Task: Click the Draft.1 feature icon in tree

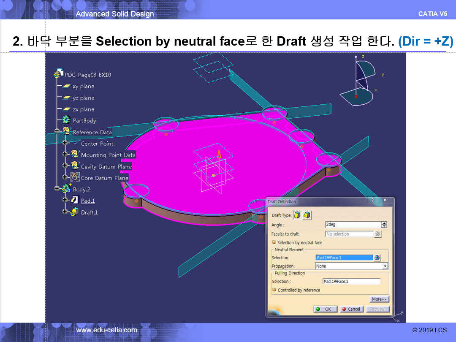Action: [x=75, y=212]
